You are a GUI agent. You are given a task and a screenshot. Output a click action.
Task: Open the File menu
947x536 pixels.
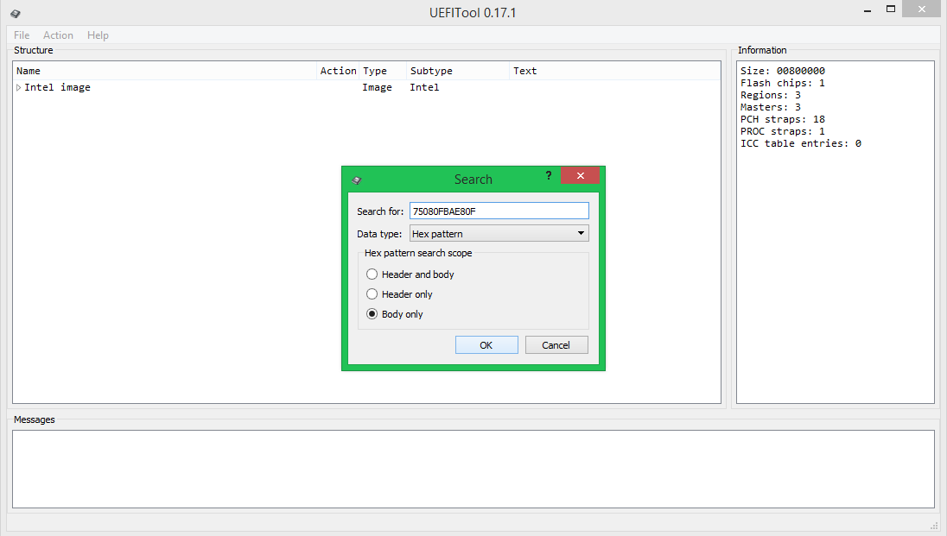coord(22,35)
